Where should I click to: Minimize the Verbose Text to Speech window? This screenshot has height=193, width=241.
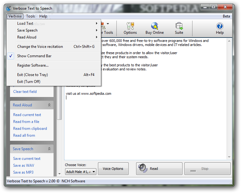click(x=205, y=7)
